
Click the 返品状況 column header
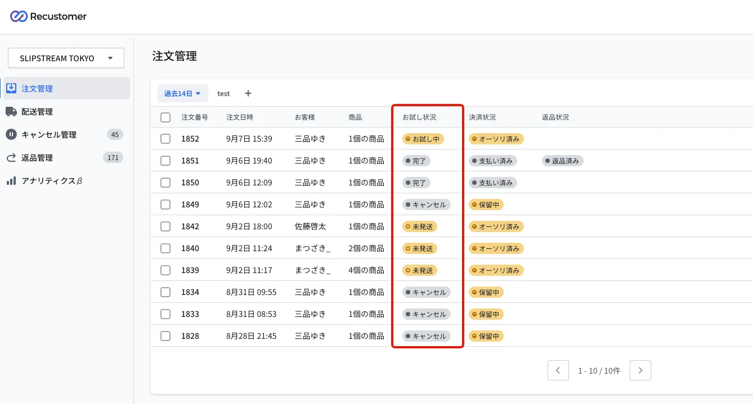tap(555, 117)
